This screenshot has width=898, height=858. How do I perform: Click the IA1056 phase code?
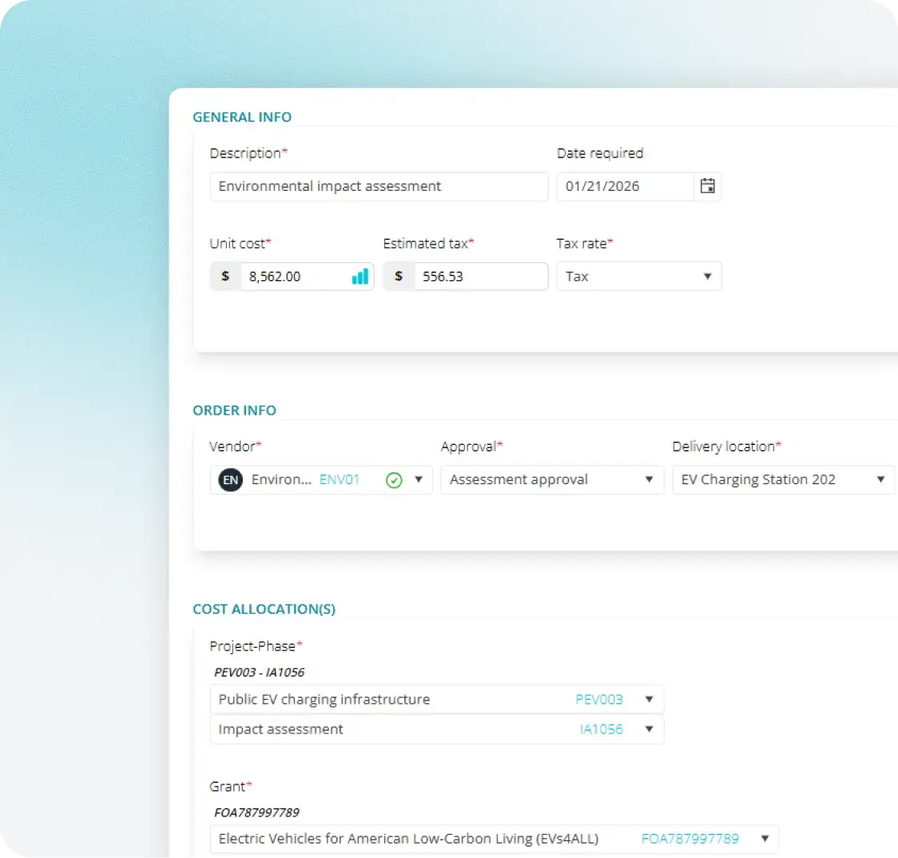[x=601, y=729]
